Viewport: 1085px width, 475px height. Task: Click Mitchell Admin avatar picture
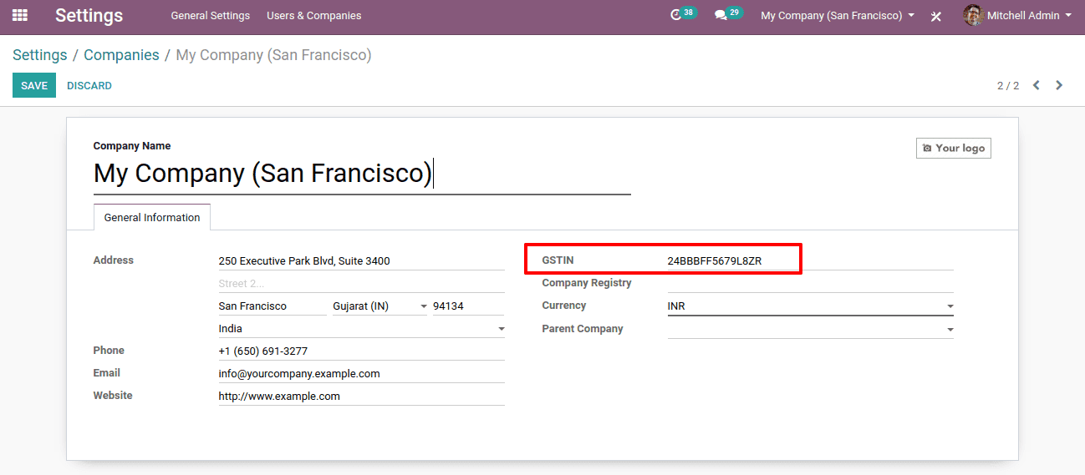tap(973, 15)
